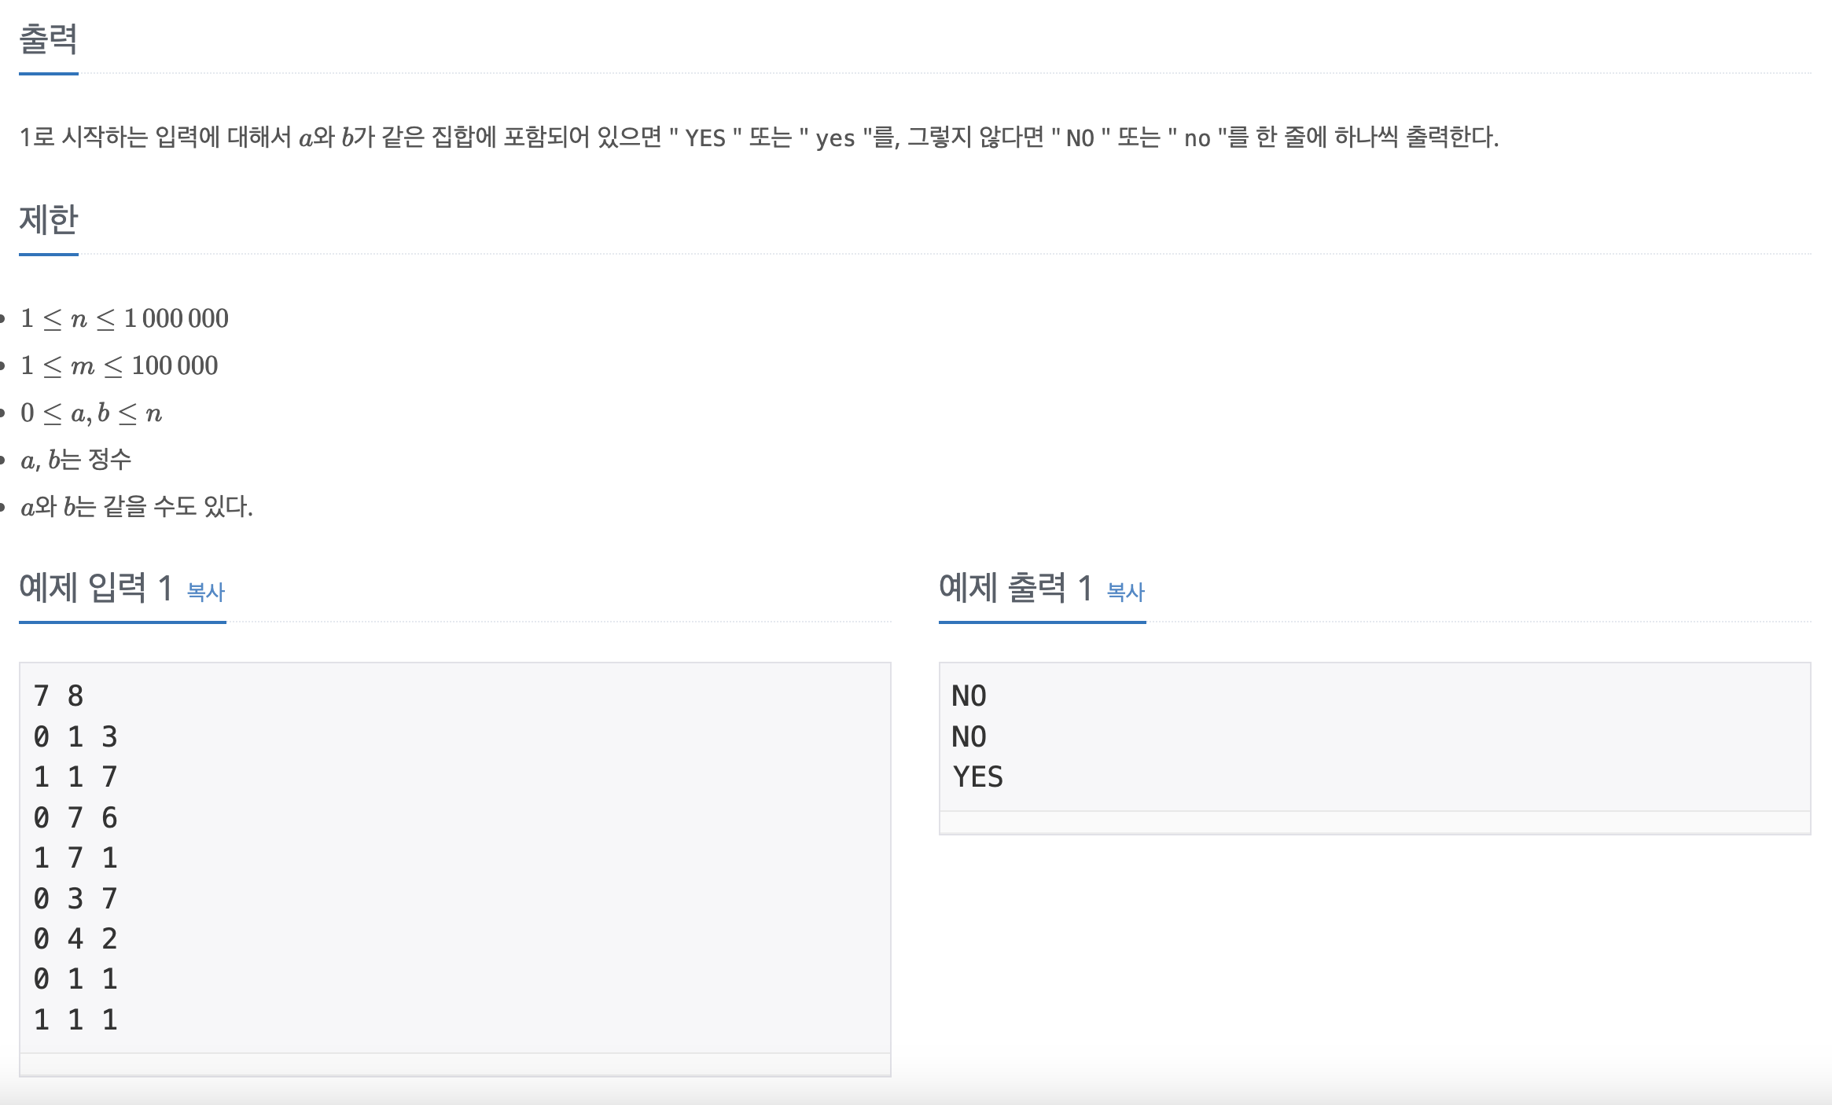The image size is (1832, 1105).
Task: Click the first 'NO' line in sample output
Action: (969, 696)
